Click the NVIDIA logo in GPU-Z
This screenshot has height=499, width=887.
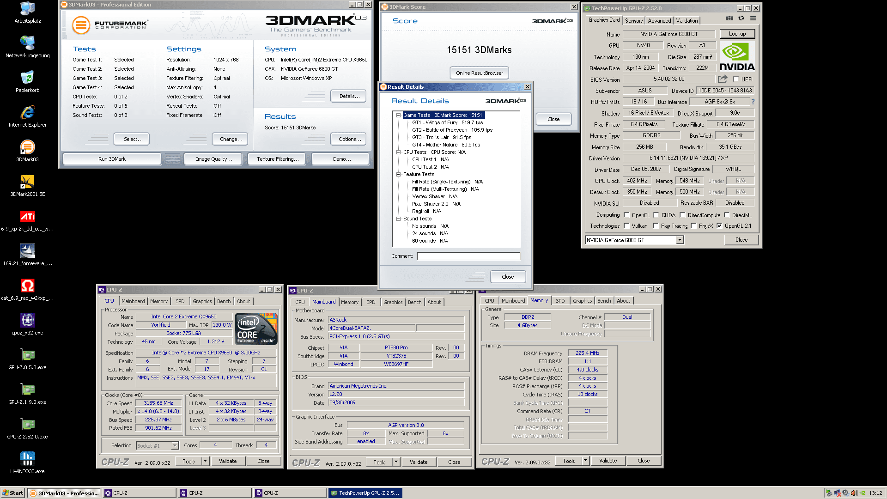click(x=737, y=57)
